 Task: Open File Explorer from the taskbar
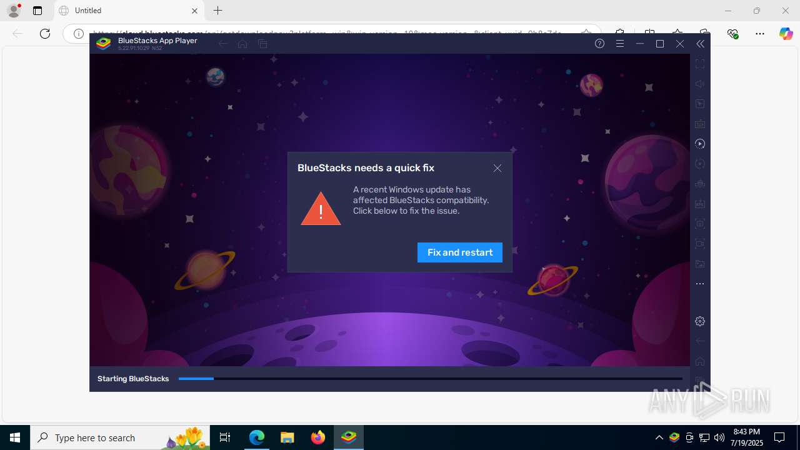click(x=287, y=437)
